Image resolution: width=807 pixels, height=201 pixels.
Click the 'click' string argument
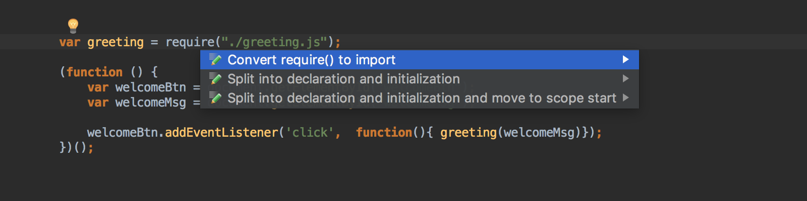[310, 133]
